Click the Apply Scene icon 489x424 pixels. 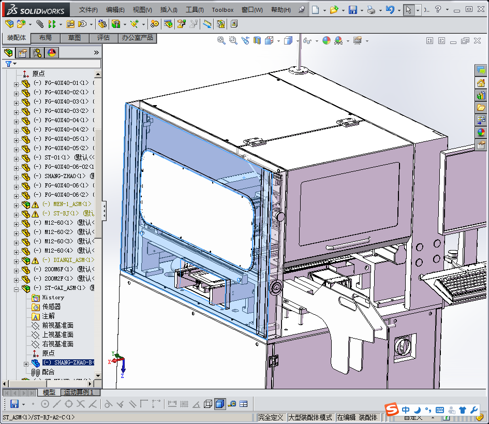coord(338,40)
